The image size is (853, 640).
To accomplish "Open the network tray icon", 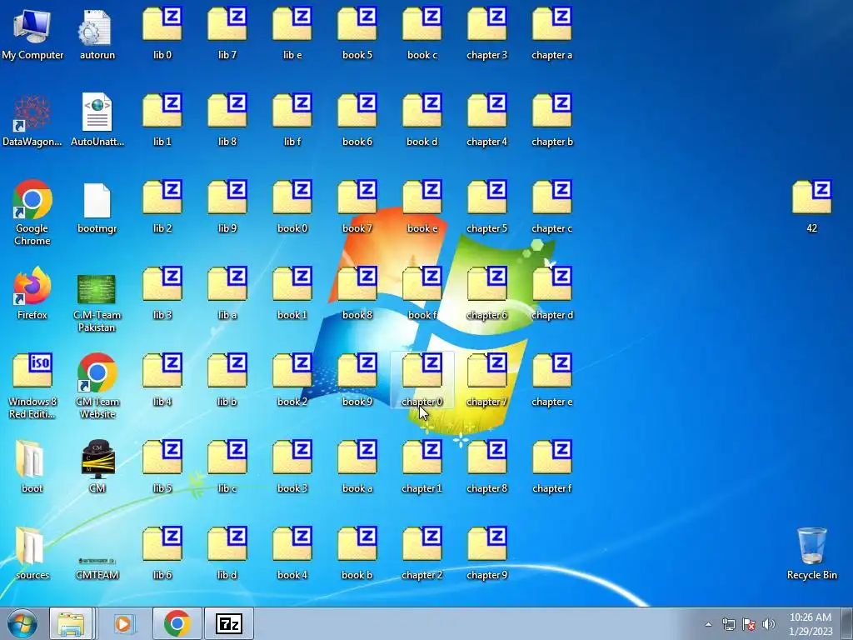I will (728, 624).
